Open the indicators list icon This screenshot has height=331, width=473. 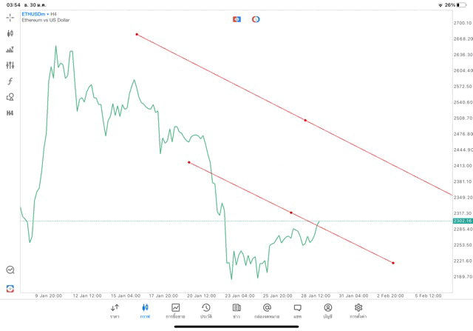(x=10, y=50)
